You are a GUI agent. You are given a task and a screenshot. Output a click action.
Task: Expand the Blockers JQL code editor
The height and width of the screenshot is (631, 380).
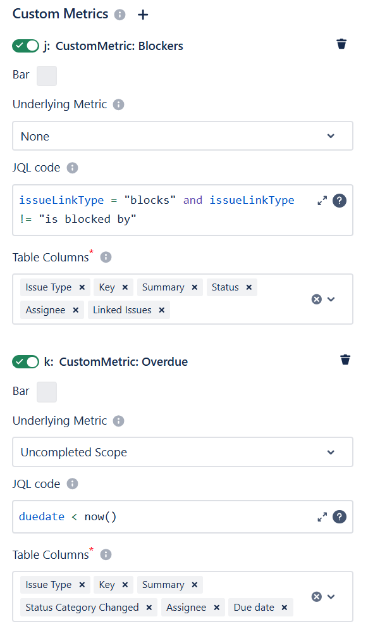[322, 201]
